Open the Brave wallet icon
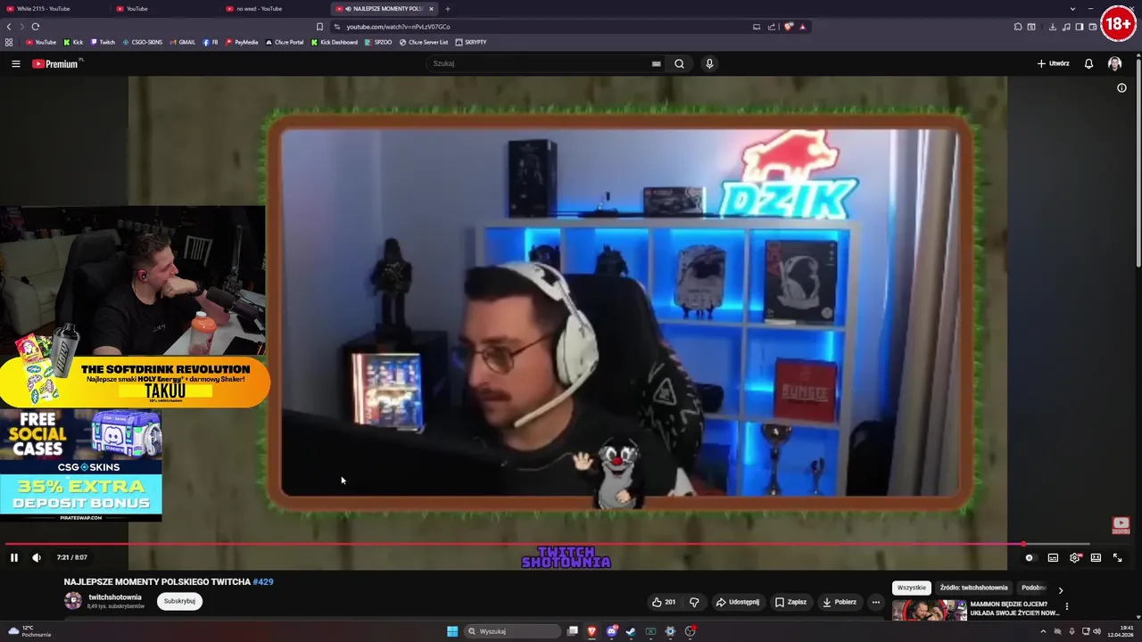 coord(1093,27)
